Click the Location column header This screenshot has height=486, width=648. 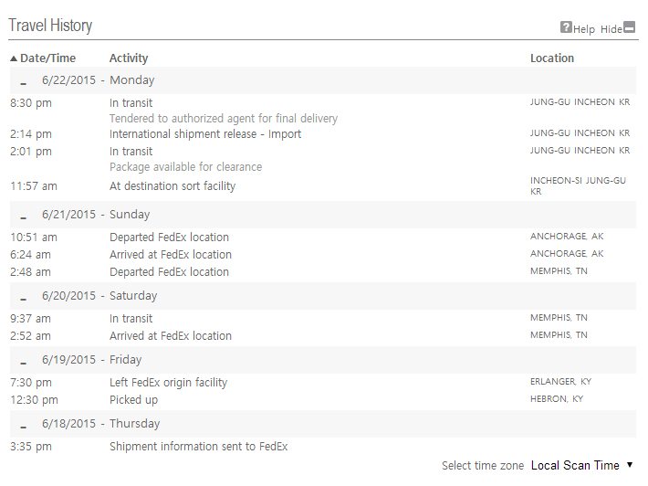552,58
